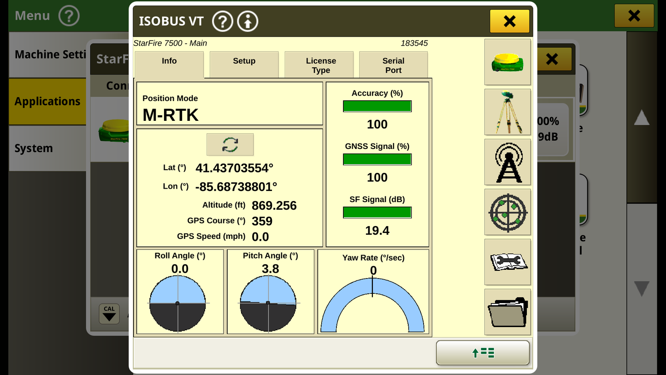The width and height of the screenshot is (666, 375).
Task: Close the top-right main screen X button
Action: click(x=634, y=16)
